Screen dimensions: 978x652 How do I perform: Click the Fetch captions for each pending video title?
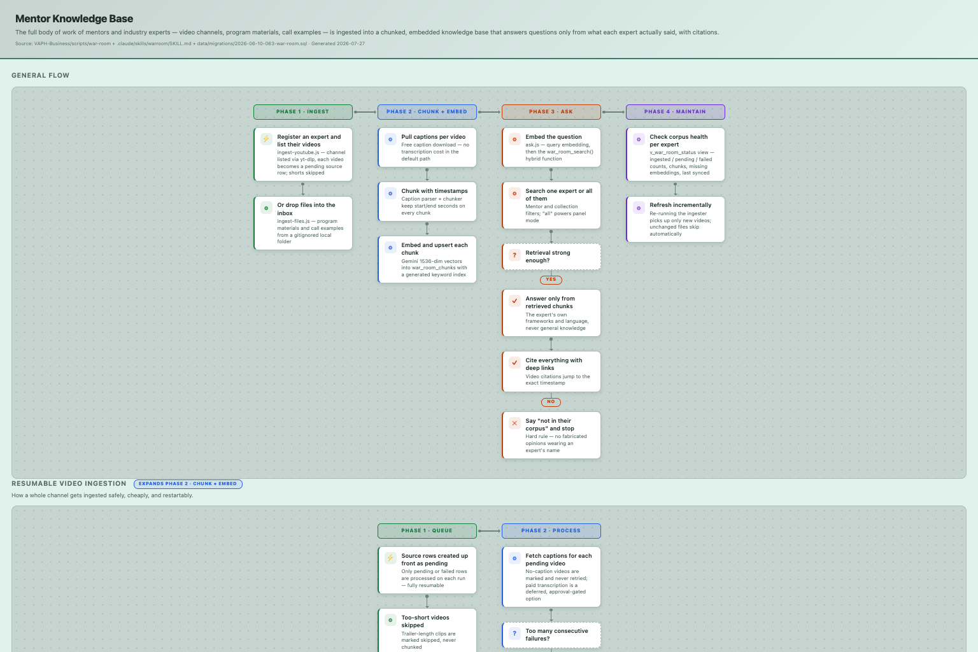[558, 560]
